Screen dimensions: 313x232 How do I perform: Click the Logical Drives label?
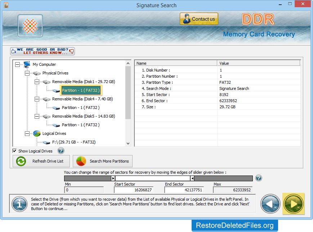tap(54, 133)
